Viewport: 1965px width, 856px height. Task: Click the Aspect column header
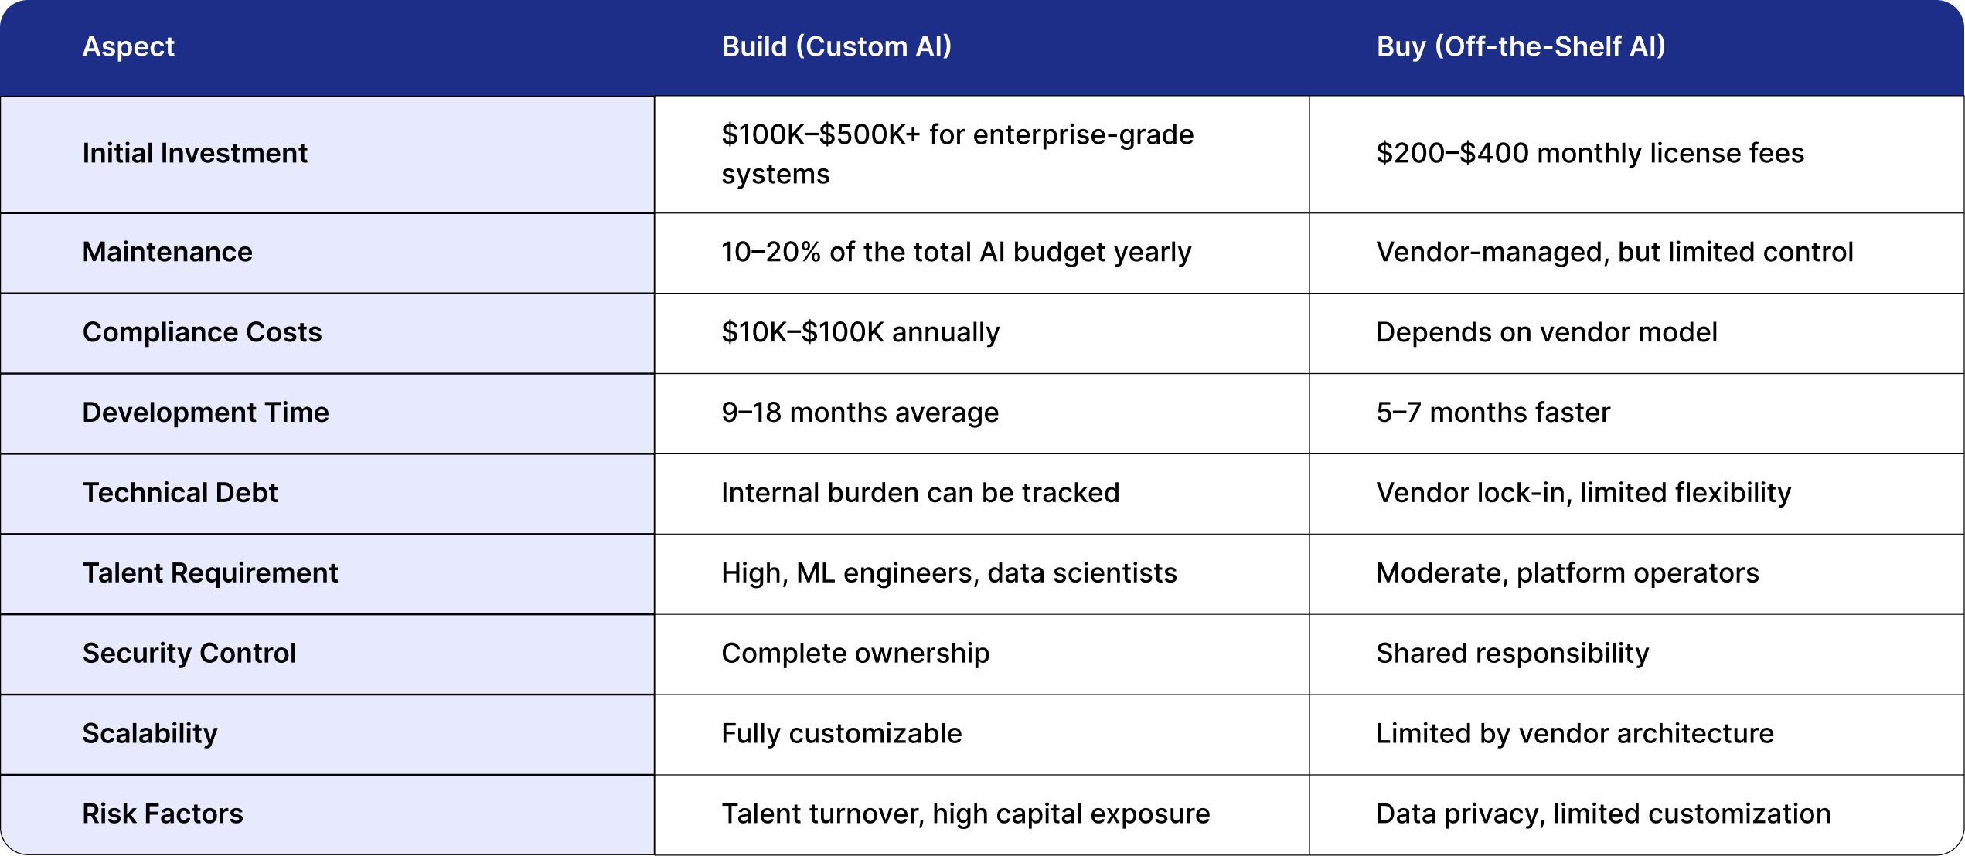[x=128, y=46]
